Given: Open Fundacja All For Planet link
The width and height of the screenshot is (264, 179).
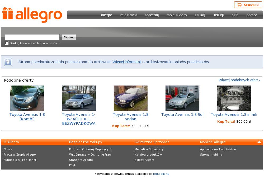Looking at the screenshot, I should tap(20, 160).
